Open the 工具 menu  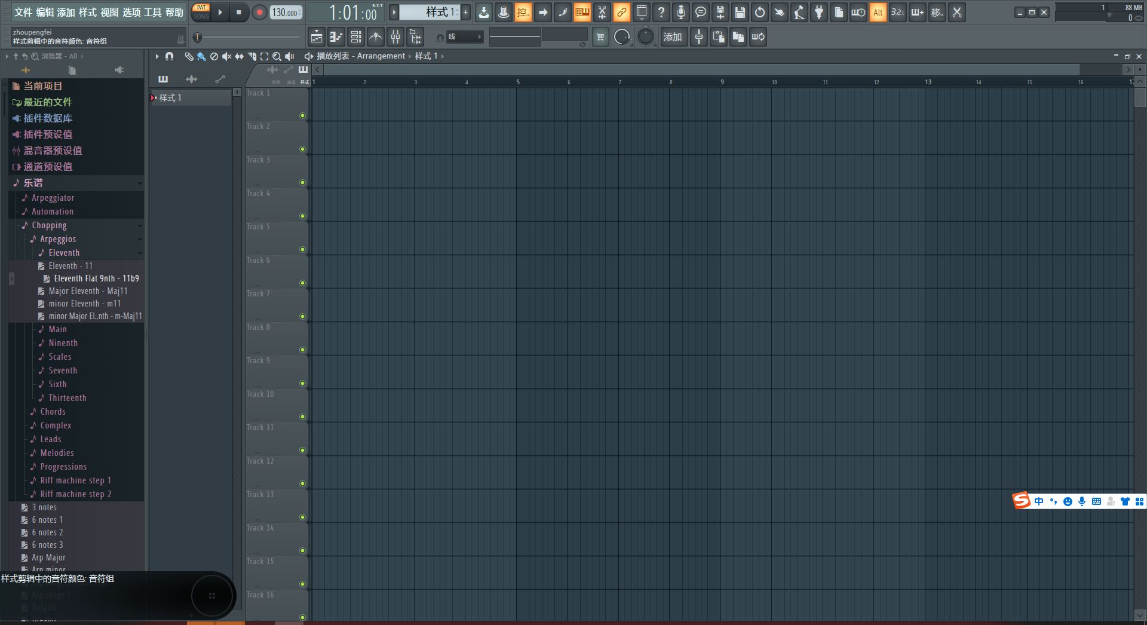pos(152,12)
